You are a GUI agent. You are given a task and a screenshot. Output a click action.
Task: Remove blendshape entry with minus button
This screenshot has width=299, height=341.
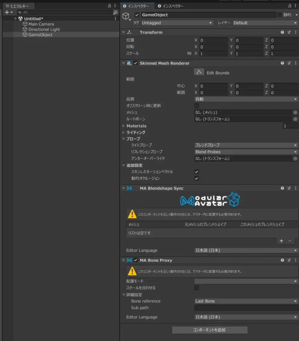[x=290, y=241]
